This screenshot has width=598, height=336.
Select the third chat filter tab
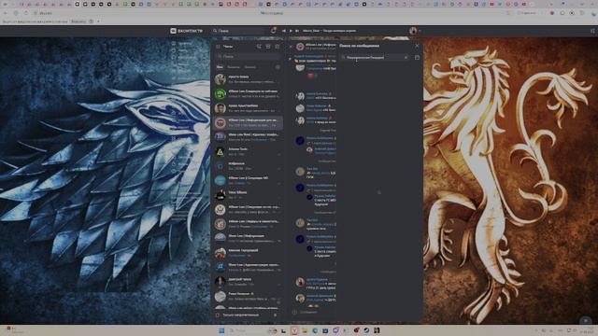pos(250,67)
